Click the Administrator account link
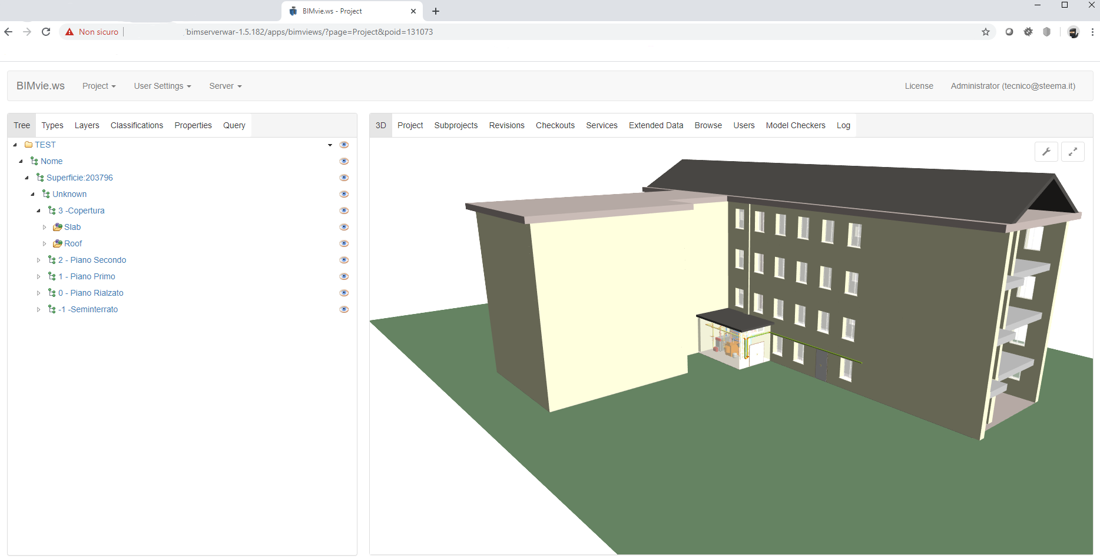The image size is (1100, 558). (1013, 86)
